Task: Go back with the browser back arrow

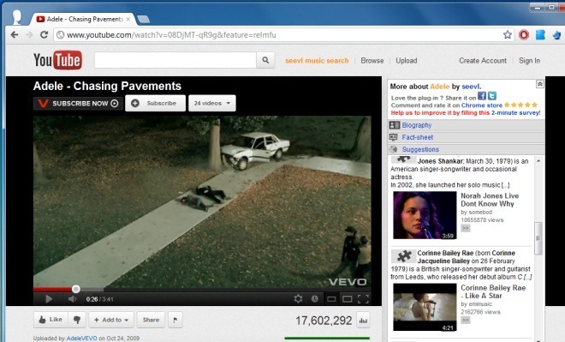Action: tap(14, 35)
